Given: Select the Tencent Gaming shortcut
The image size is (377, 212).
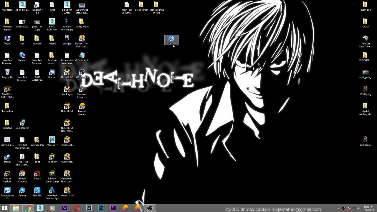Looking at the screenshot, I should pyautogui.click(x=82, y=109).
